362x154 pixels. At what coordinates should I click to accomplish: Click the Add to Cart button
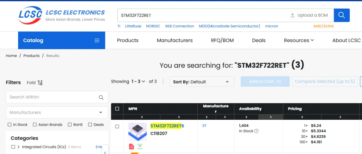pos(265,81)
